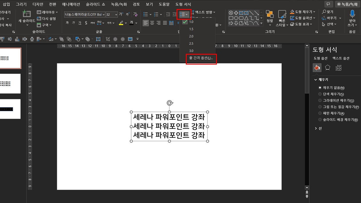Click 다시 설정 (Reset) button
This screenshot has width=361, height=203.
coord(47,19)
